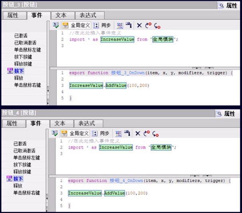This screenshot has width=242, height=213.
Task: Click syntax check icon in 按钮_4 toolbar
Action: 55,133
